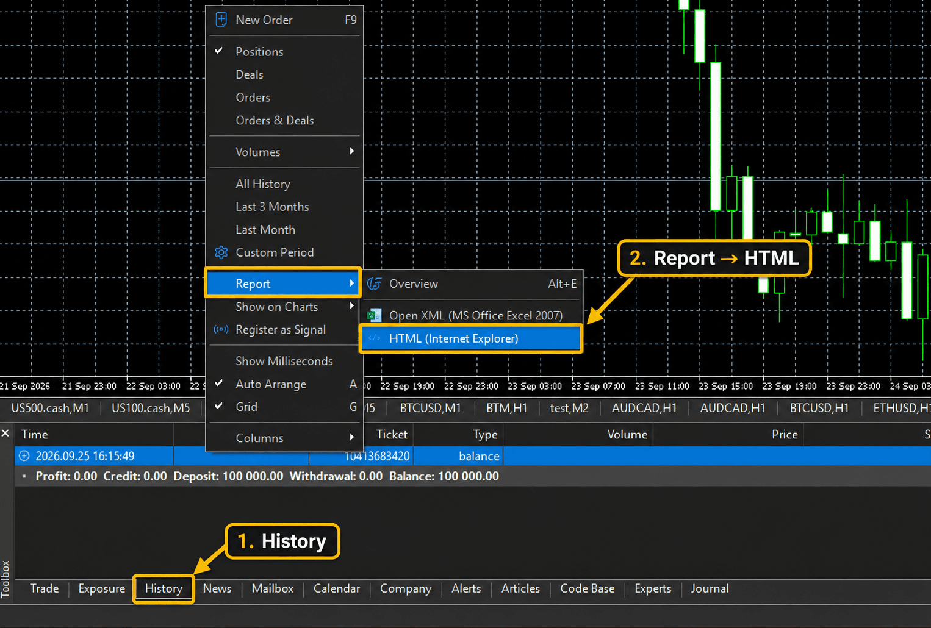The width and height of the screenshot is (931, 628).
Task: Open the Mailbox tab
Action: (x=273, y=588)
